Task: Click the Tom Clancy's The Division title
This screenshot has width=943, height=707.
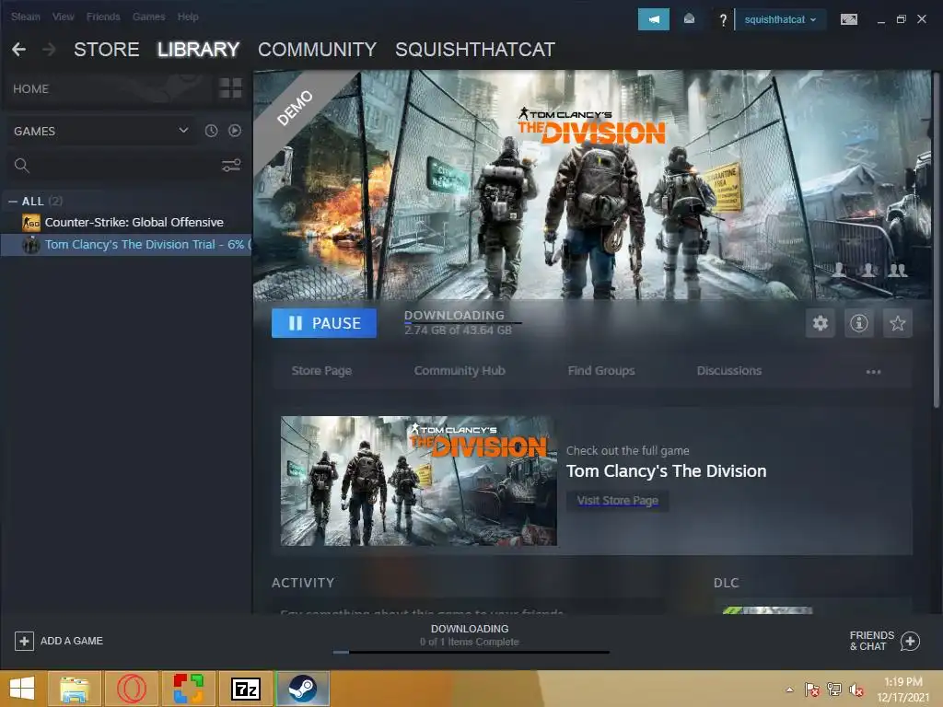Action: (667, 471)
